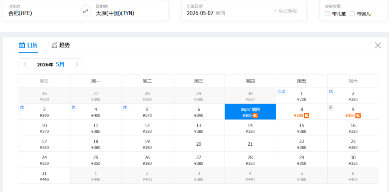
Task: Select May 14 priced ¥330
Action: click(x=250, y=128)
